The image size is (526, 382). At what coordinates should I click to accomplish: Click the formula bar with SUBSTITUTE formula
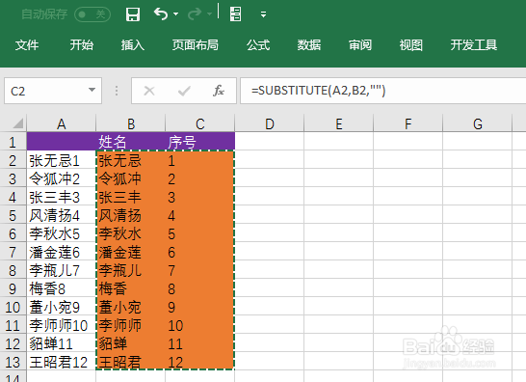383,91
